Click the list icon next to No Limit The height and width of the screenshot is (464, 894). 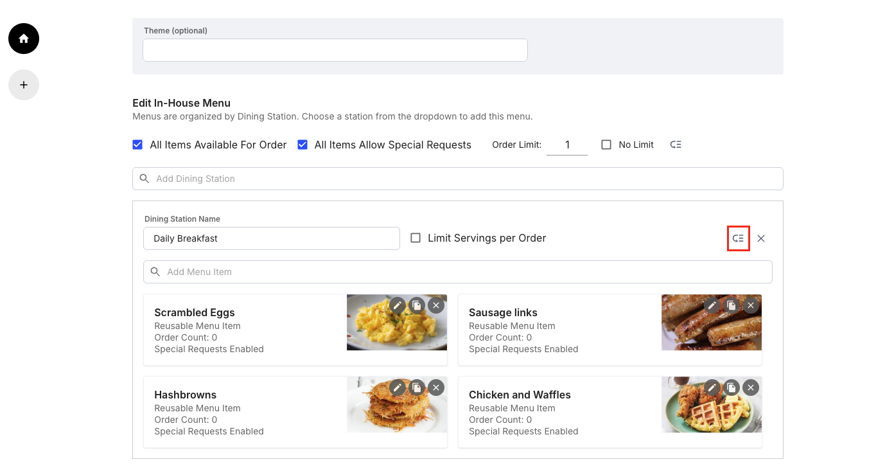676,145
